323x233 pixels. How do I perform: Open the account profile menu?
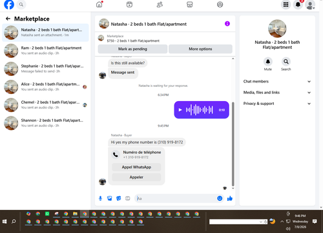coord(310,5)
